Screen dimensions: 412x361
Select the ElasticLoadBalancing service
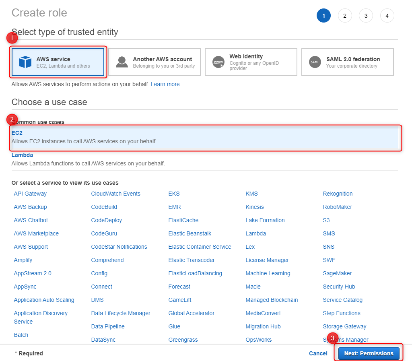(x=195, y=273)
